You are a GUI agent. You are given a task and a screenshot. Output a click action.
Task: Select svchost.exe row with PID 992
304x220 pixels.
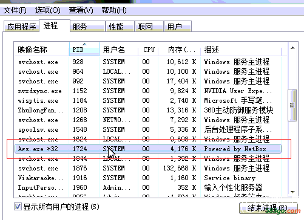[148, 81]
